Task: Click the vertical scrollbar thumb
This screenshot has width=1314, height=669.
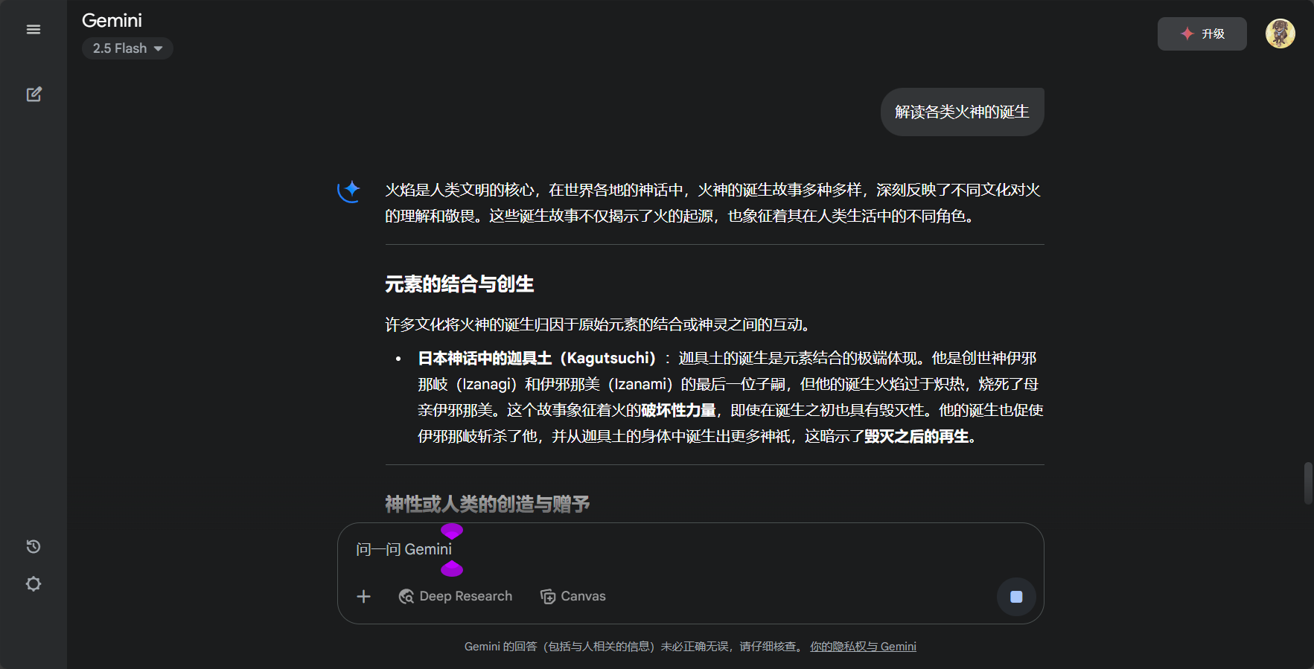Action: click(1308, 483)
